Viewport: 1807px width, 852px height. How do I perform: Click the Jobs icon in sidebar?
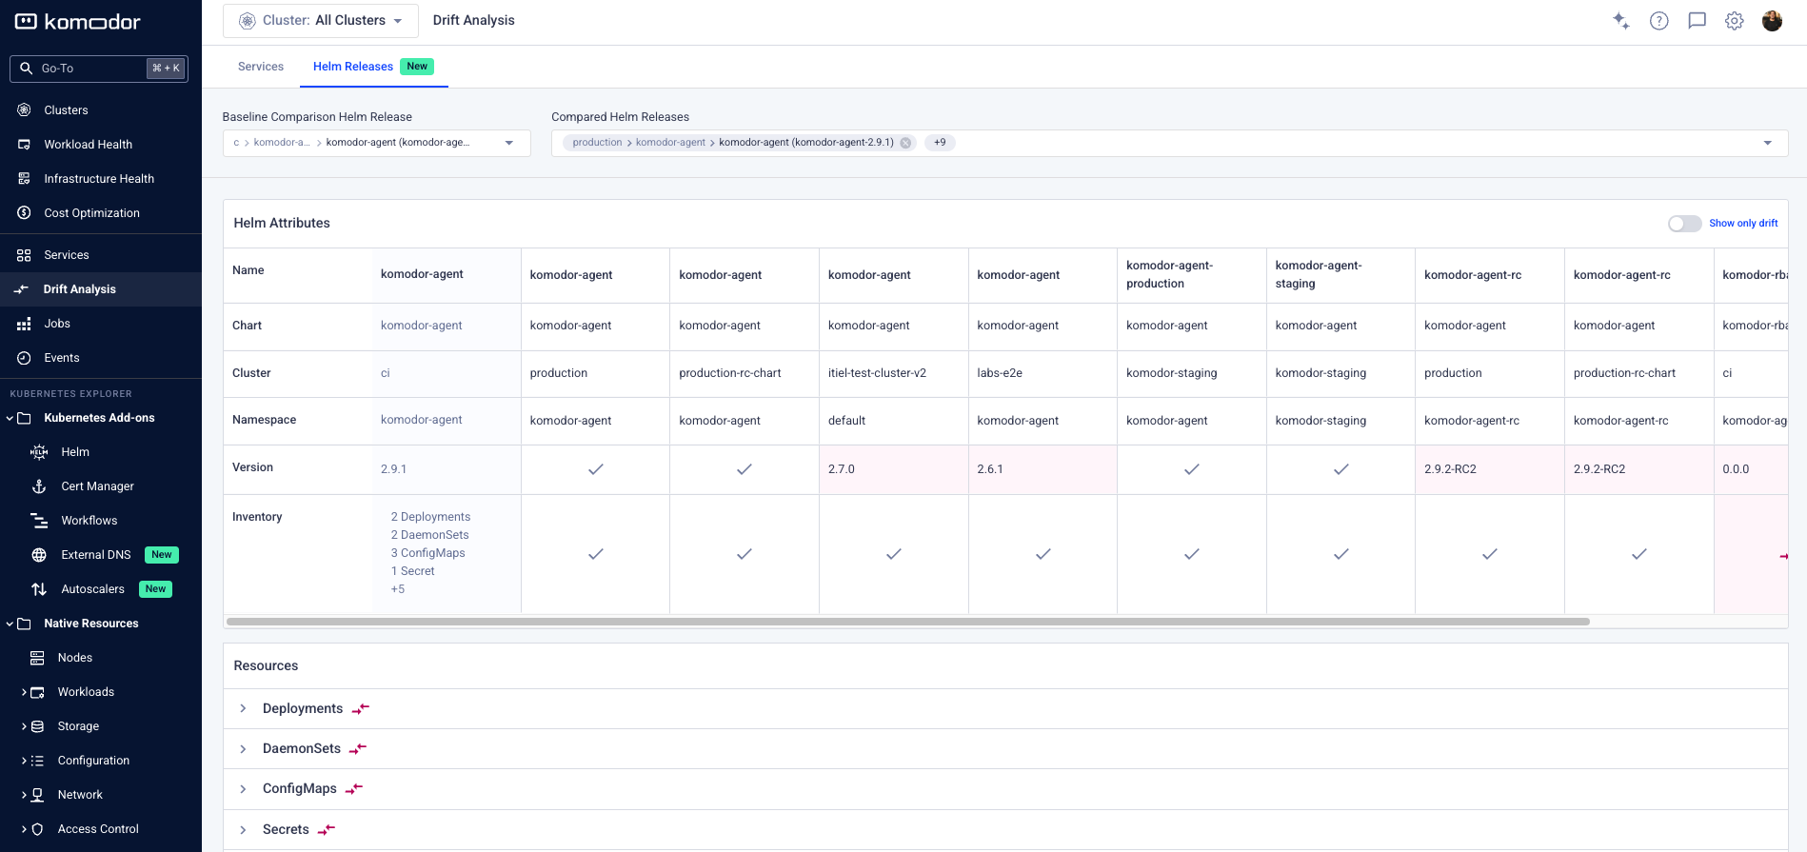pyautogui.click(x=25, y=324)
